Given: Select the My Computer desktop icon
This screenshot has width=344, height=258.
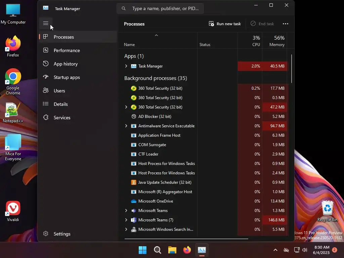Looking at the screenshot, I should 13,14.
